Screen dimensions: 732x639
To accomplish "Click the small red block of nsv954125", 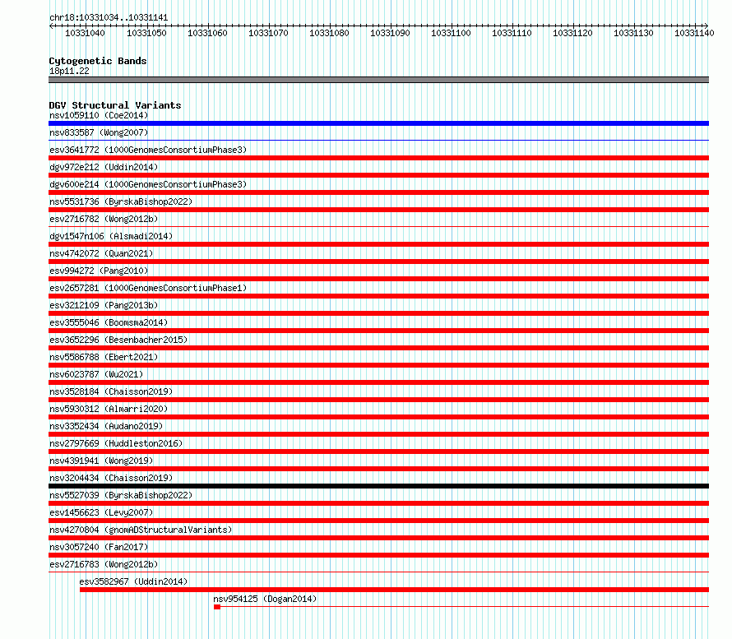I will pos(217,607).
